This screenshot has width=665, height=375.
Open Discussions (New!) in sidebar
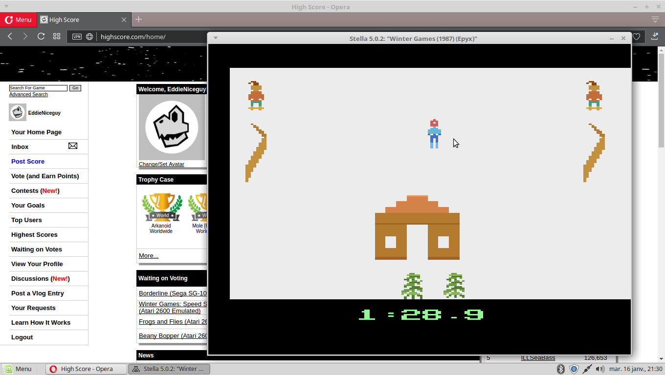[41, 278]
